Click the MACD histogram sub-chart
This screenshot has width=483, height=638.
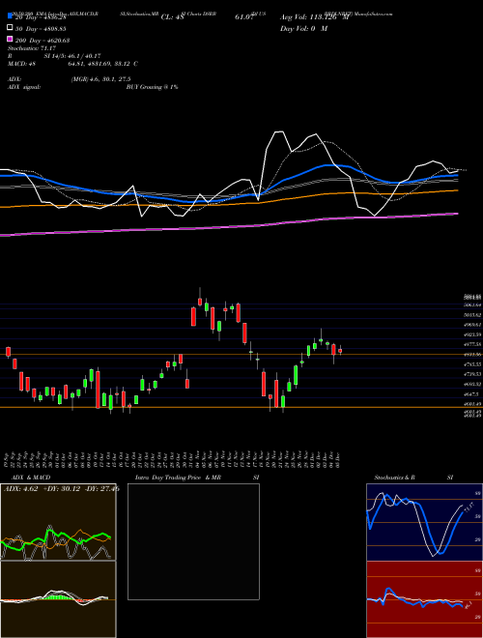click(x=58, y=599)
